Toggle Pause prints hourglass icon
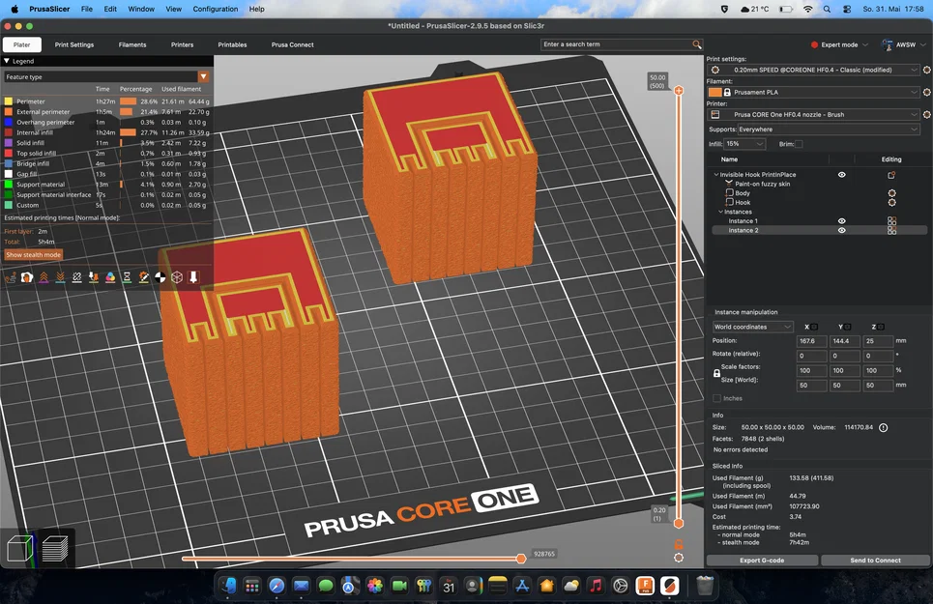This screenshot has height=604, width=933. [127, 277]
